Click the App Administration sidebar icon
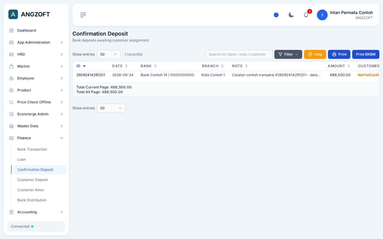 [x=11, y=42]
